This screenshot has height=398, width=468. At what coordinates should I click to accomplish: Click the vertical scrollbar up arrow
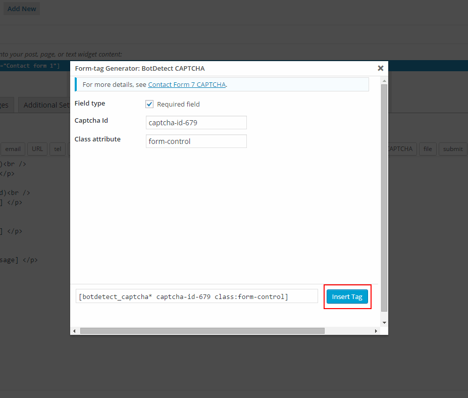click(384, 81)
